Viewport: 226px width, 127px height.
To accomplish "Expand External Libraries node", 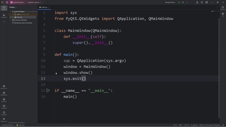I will click(x=10, y=20).
